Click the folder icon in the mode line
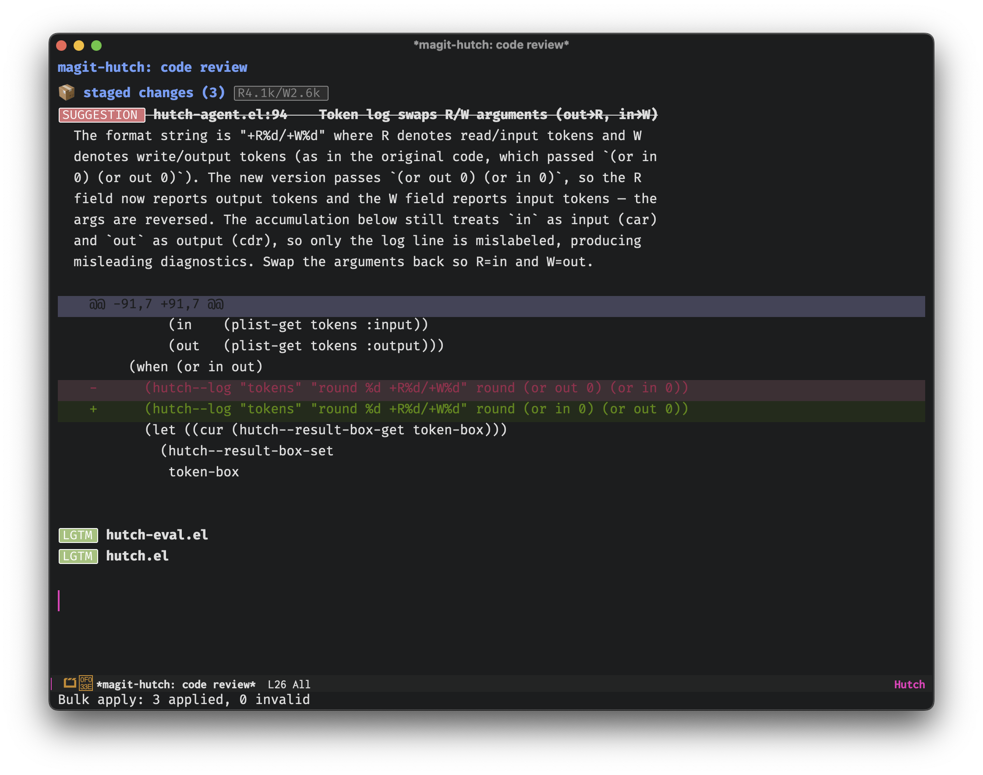This screenshot has width=983, height=775. [x=70, y=683]
